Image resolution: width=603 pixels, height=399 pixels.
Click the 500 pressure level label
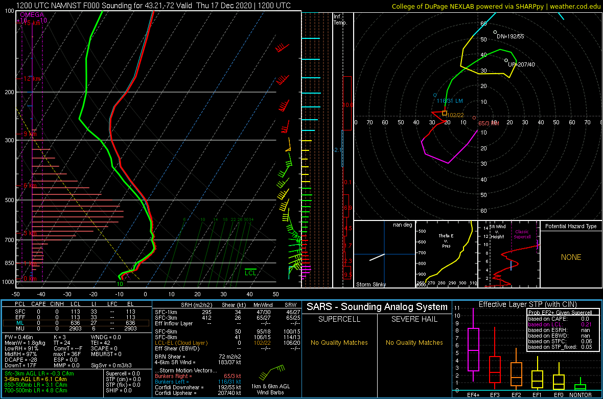click(10, 200)
